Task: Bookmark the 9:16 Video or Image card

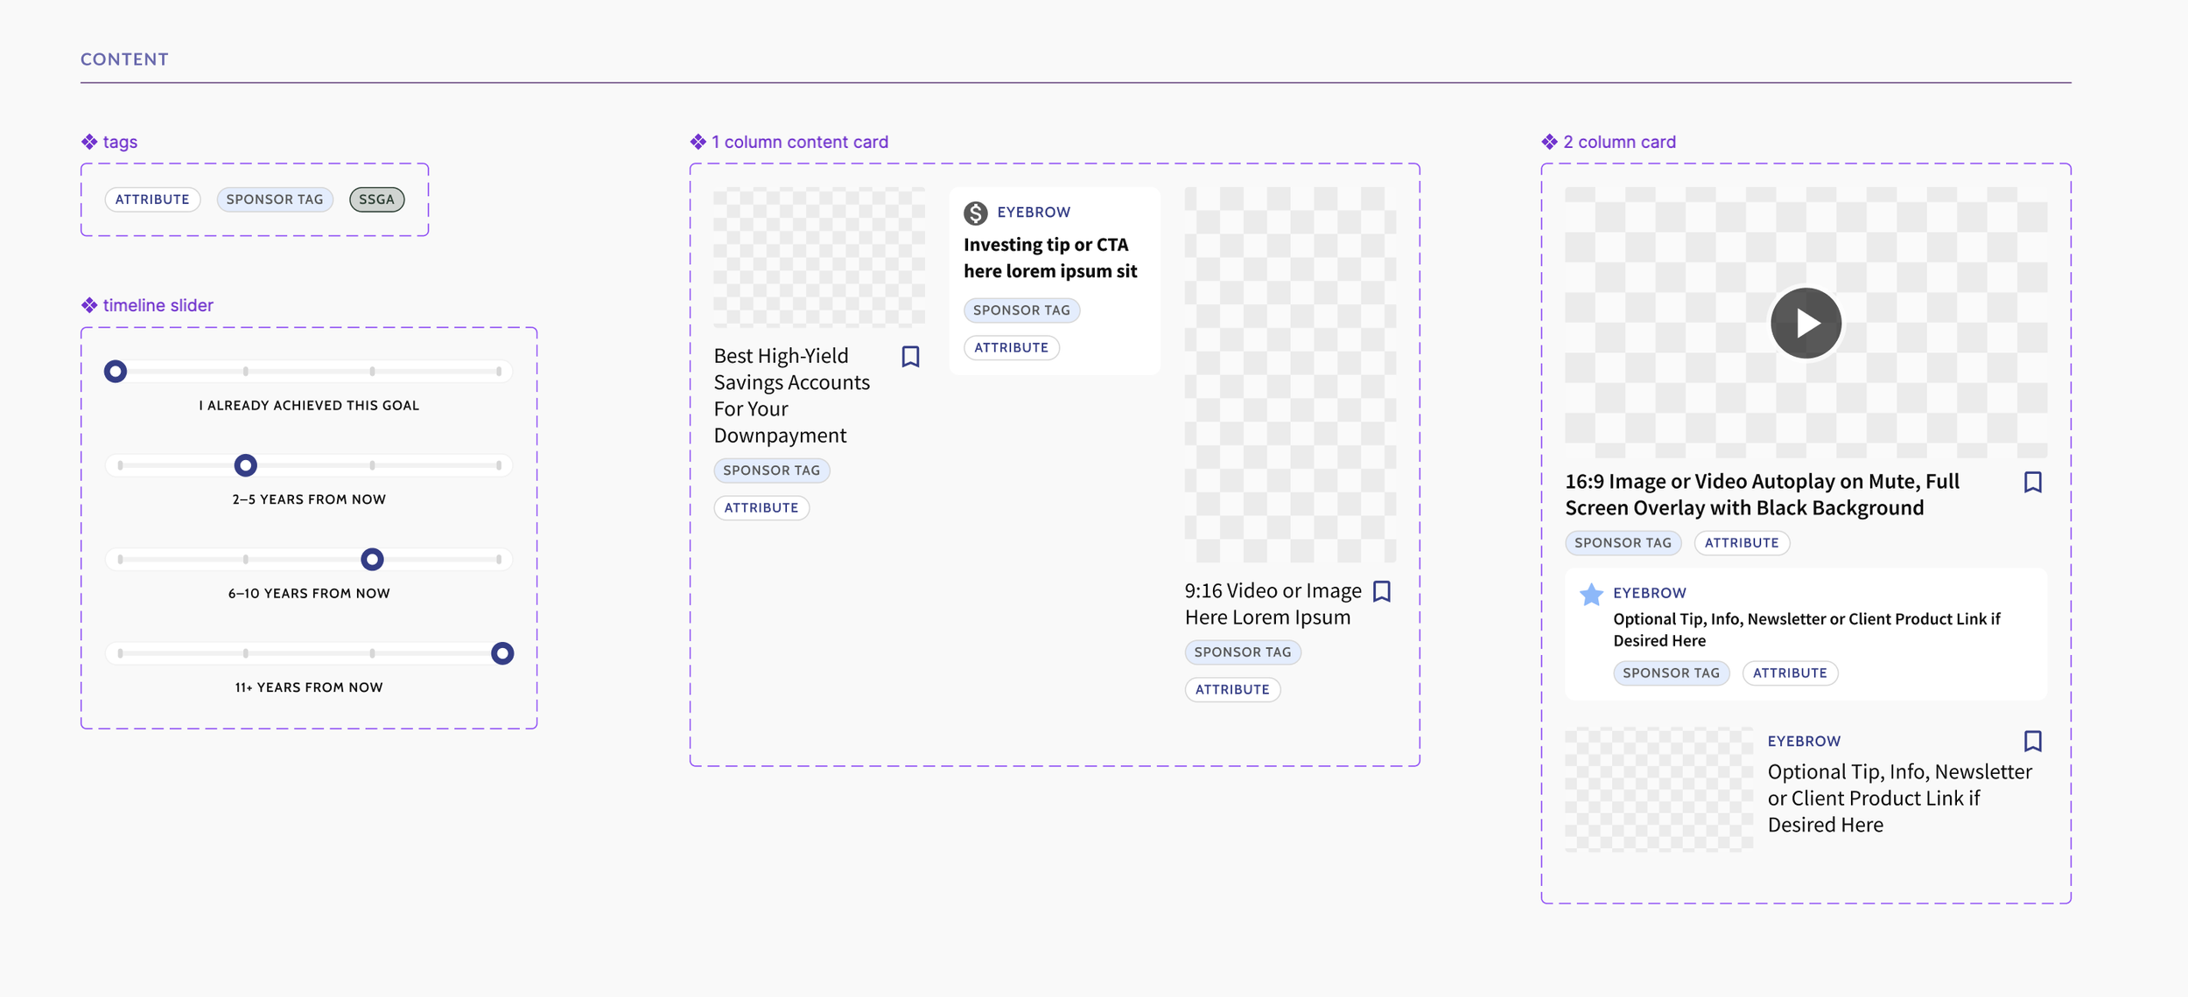Action: pos(1382,592)
